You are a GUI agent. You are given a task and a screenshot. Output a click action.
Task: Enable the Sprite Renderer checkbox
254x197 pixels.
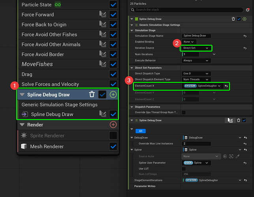tap(113, 136)
